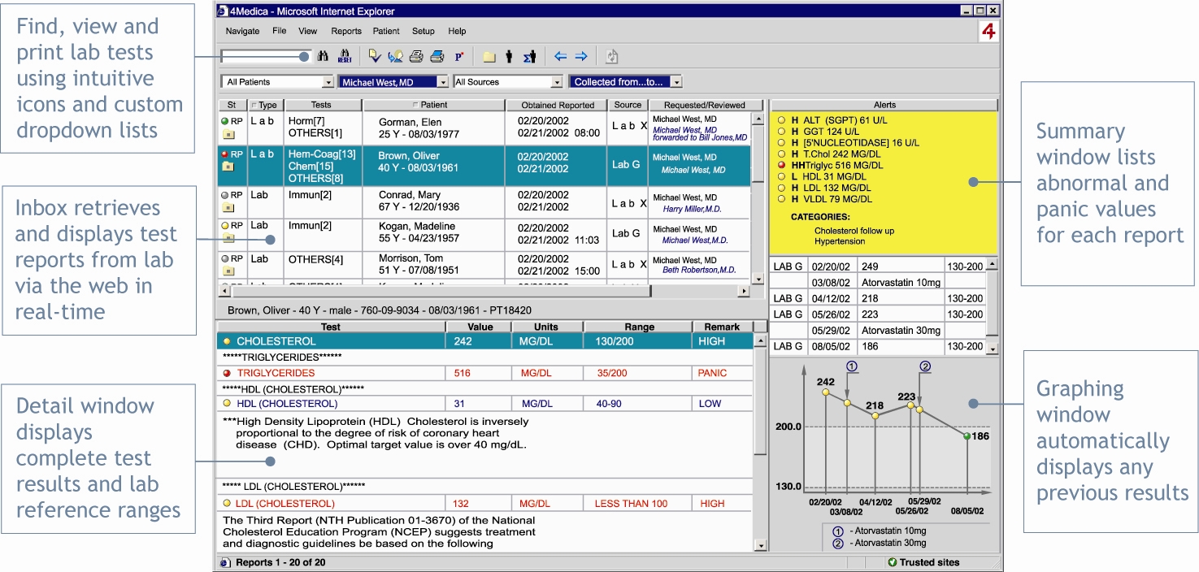1199x572 pixels.
Task: Open the All Patients dropdown
Action: click(277, 82)
